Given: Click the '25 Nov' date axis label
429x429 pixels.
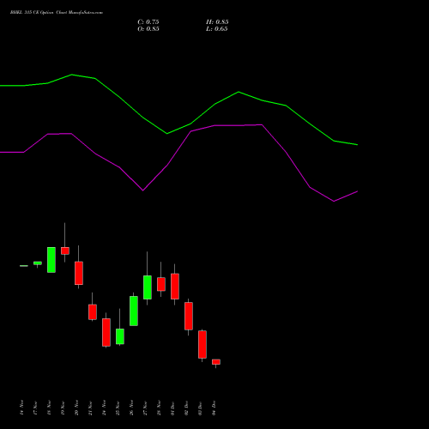Looking at the screenshot, I should 118,408.
